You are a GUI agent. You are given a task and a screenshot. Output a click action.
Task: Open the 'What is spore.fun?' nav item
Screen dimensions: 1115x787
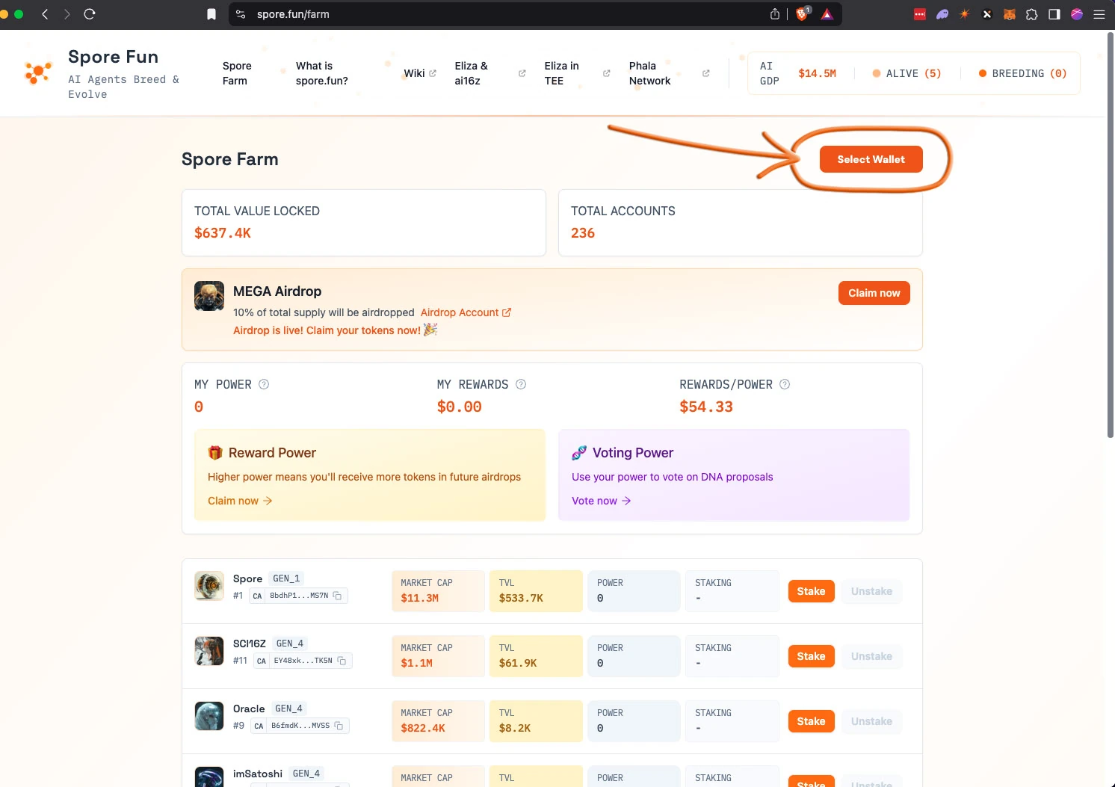pos(322,73)
